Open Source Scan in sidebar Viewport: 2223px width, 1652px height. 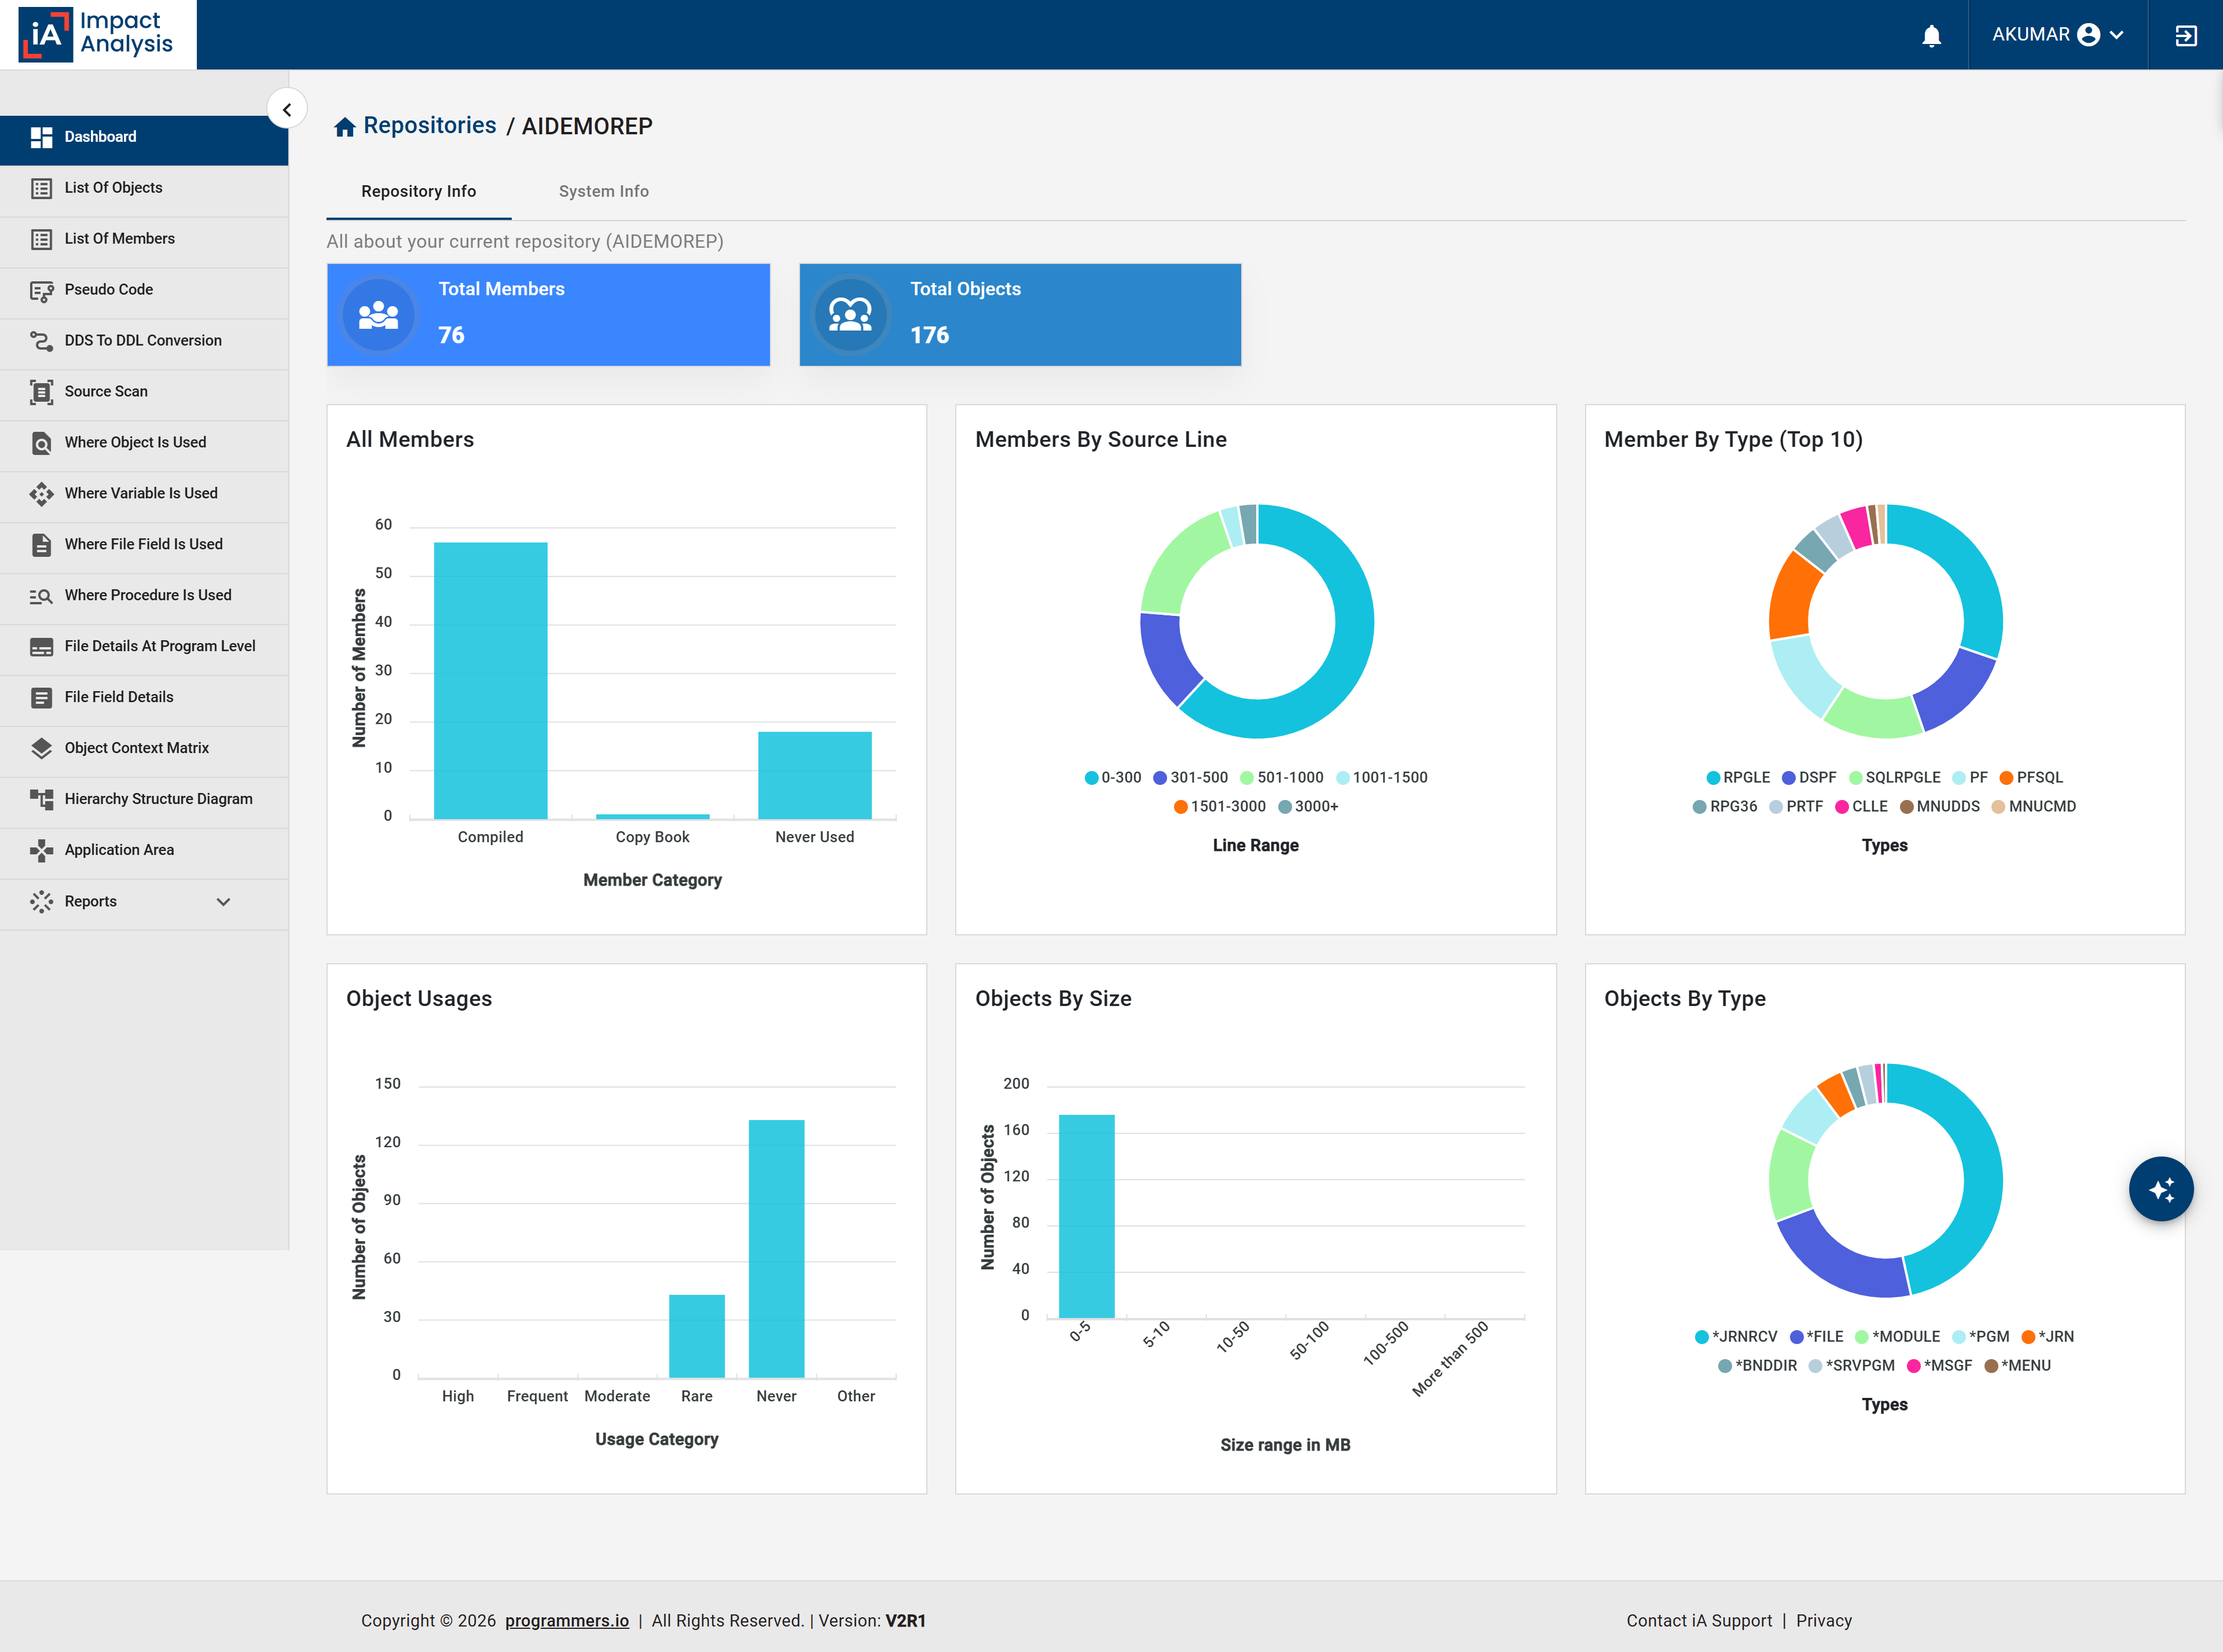(144, 391)
